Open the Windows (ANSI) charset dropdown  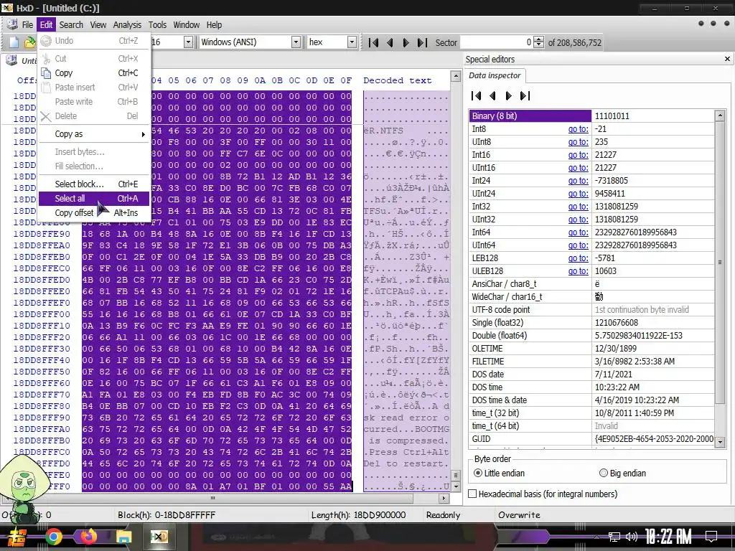(296, 42)
